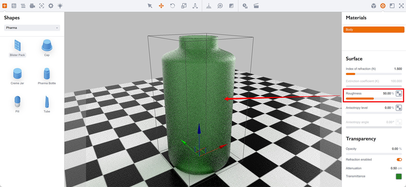Open the light sun icon
This screenshot has height=187, width=406.
(60, 6)
